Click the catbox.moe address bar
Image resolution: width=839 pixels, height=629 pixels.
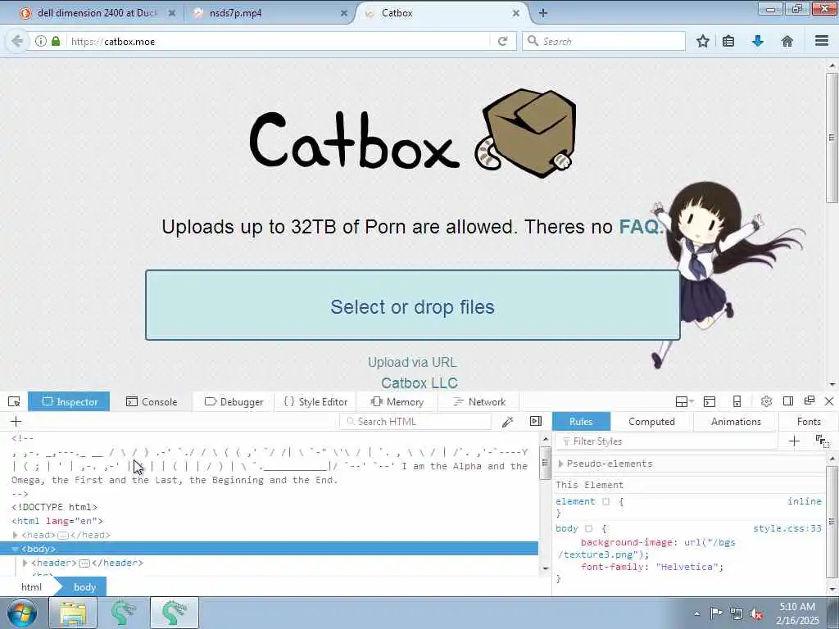(279, 41)
